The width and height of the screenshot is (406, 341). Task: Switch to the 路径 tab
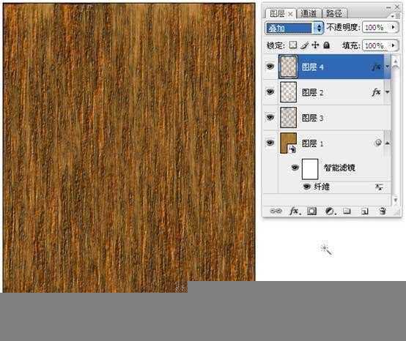(334, 13)
